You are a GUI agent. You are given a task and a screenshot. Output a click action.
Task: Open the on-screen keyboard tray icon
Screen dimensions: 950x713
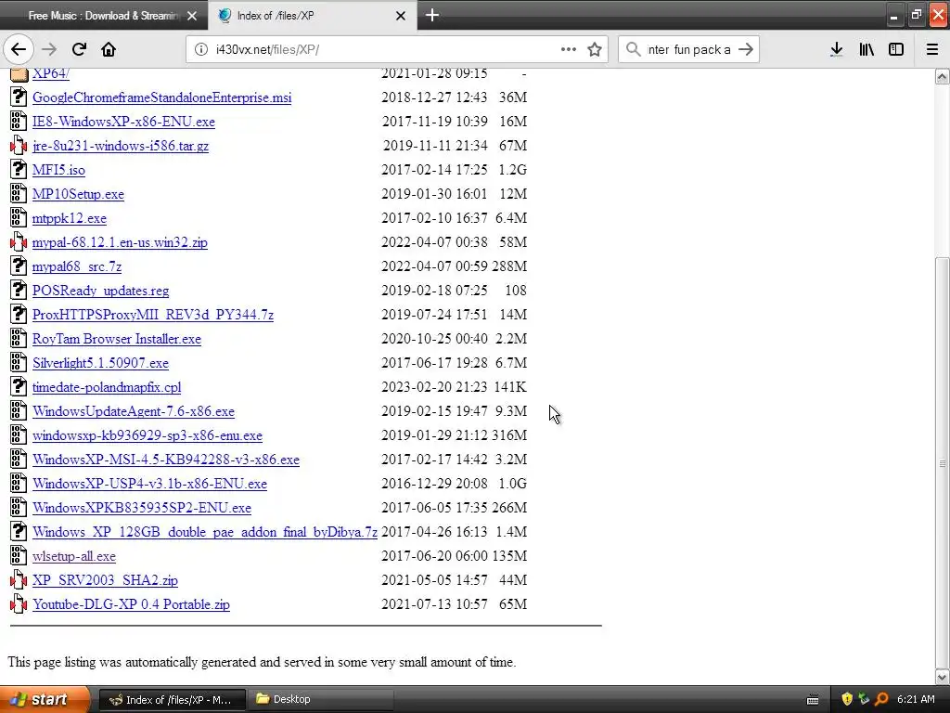tap(813, 700)
